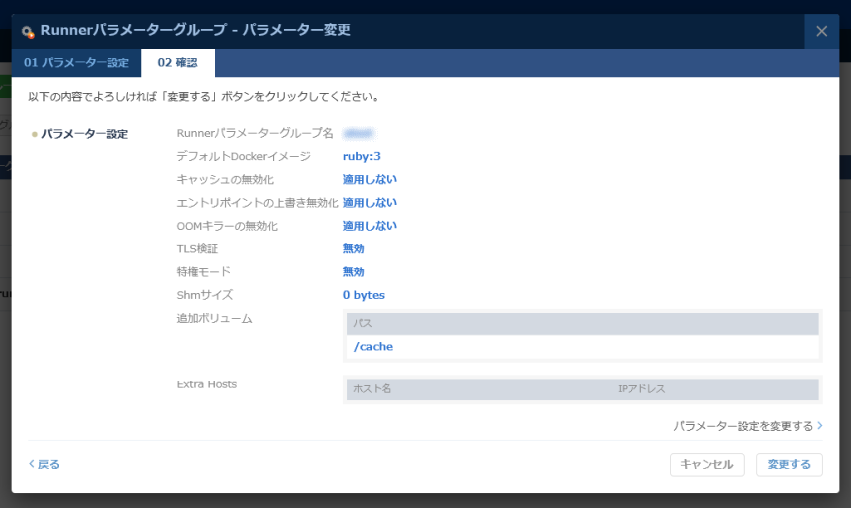The width and height of the screenshot is (851, 508).
Task: Click the パラメーター設定 section heading
Action: (84, 134)
